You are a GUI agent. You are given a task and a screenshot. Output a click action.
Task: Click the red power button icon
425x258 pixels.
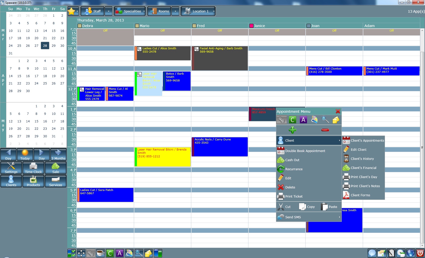[420, 253]
